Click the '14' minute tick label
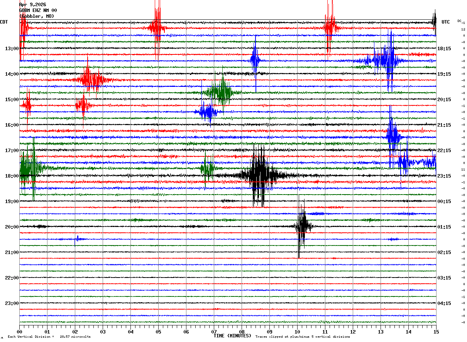The image size is (467, 342). (408, 332)
